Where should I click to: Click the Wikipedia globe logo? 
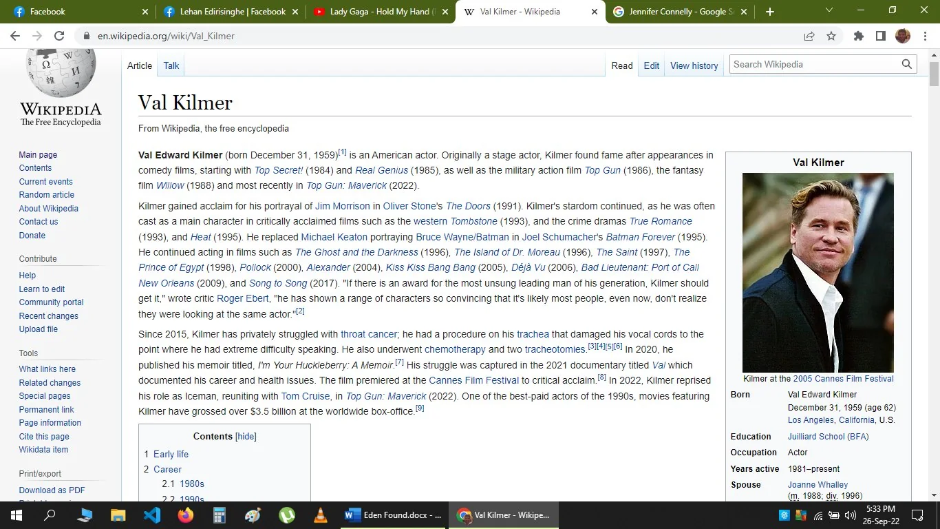click(x=61, y=72)
